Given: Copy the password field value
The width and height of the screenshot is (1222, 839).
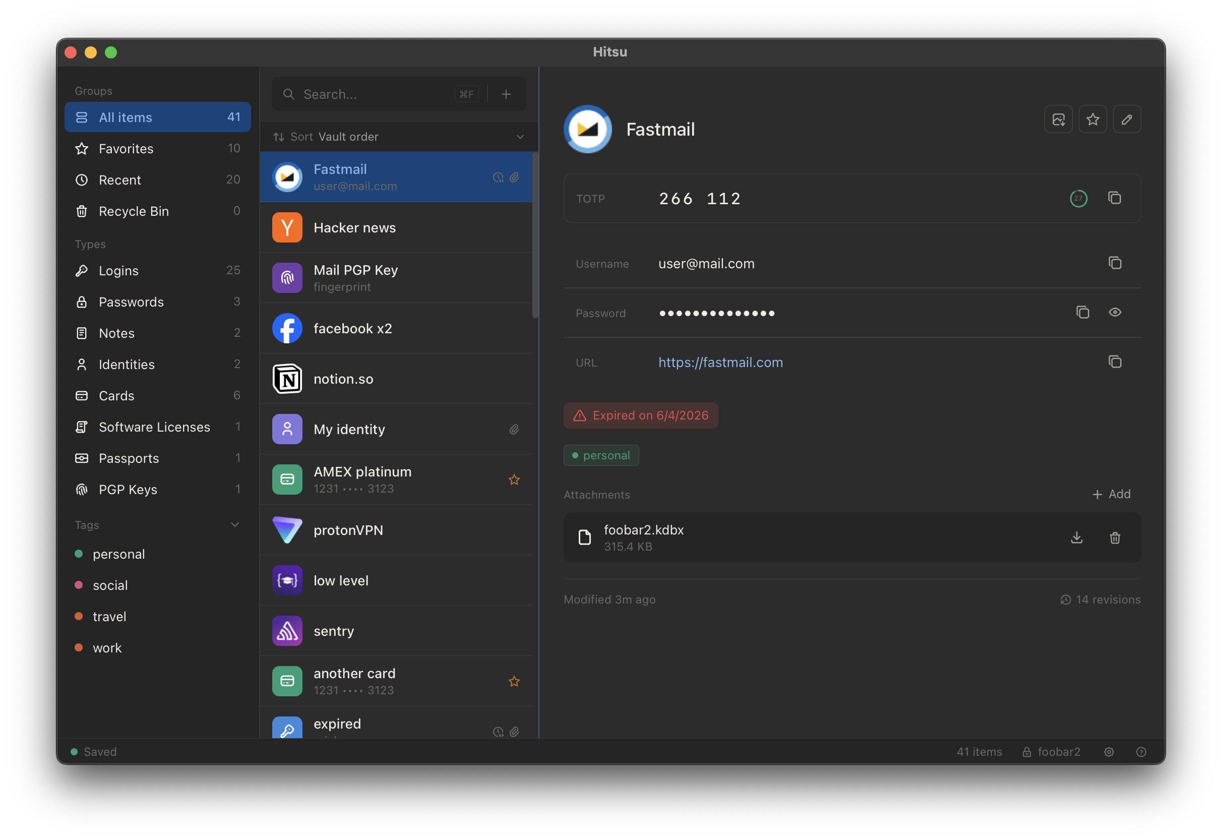Looking at the screenshot, I should (x=1082, y=313).
